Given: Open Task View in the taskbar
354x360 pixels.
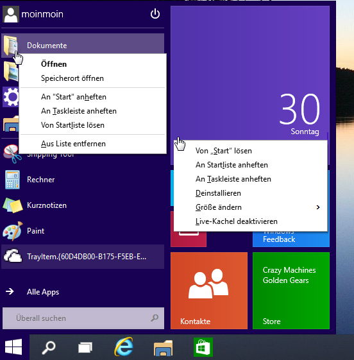Looking at the screenshot, I should click(x=85, y=347).
